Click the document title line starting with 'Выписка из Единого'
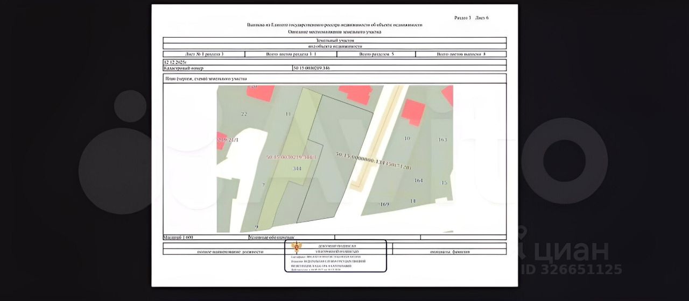The image size is (689, 301). pyautogui.click(x=335, y=25)
